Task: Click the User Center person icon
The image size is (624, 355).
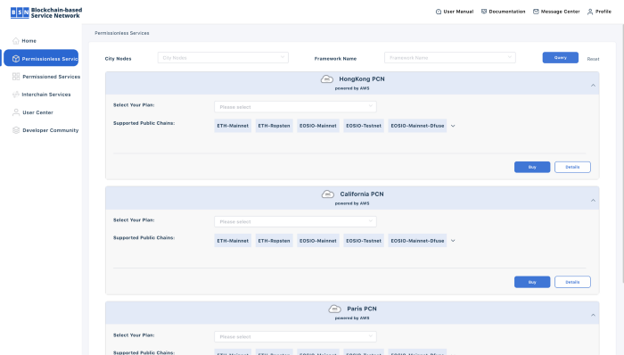Action: click(16, 112)
